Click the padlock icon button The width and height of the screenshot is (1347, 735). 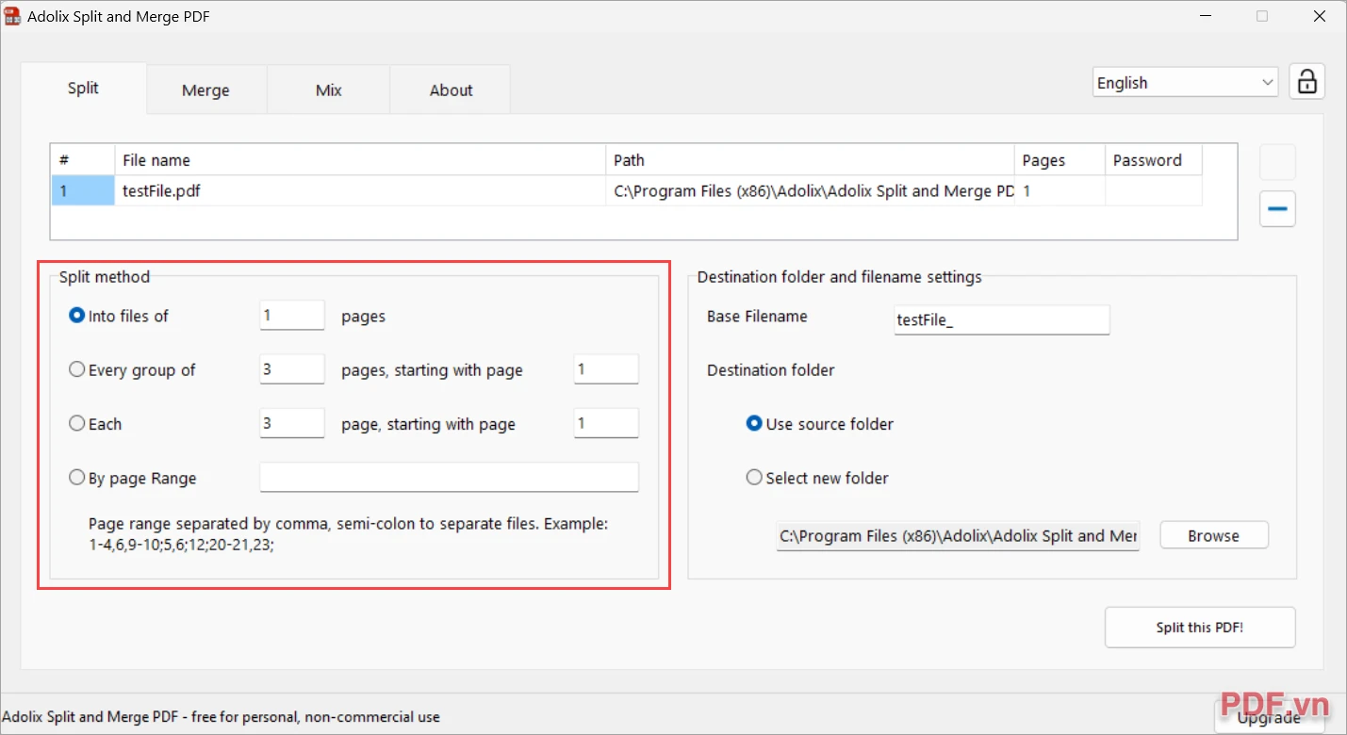tap(1306, 82)
